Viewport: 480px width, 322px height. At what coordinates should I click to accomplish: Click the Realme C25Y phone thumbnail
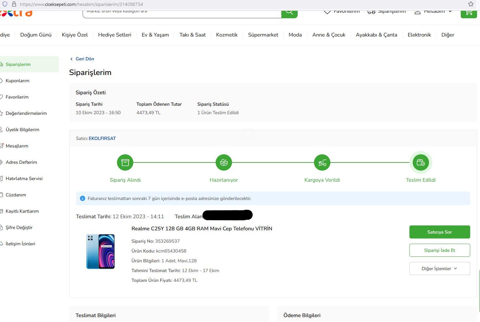coord(100,251)
